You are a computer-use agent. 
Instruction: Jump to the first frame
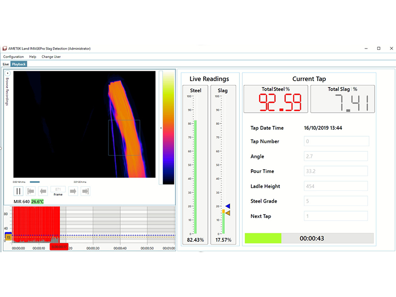31,191
